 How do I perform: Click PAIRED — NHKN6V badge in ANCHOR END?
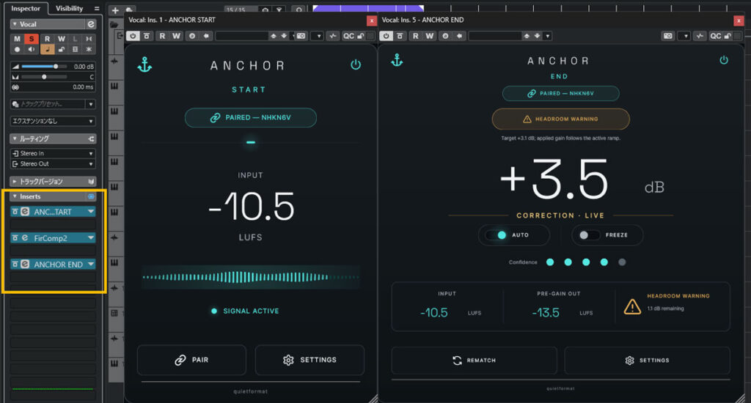click(x=561, y=93)
